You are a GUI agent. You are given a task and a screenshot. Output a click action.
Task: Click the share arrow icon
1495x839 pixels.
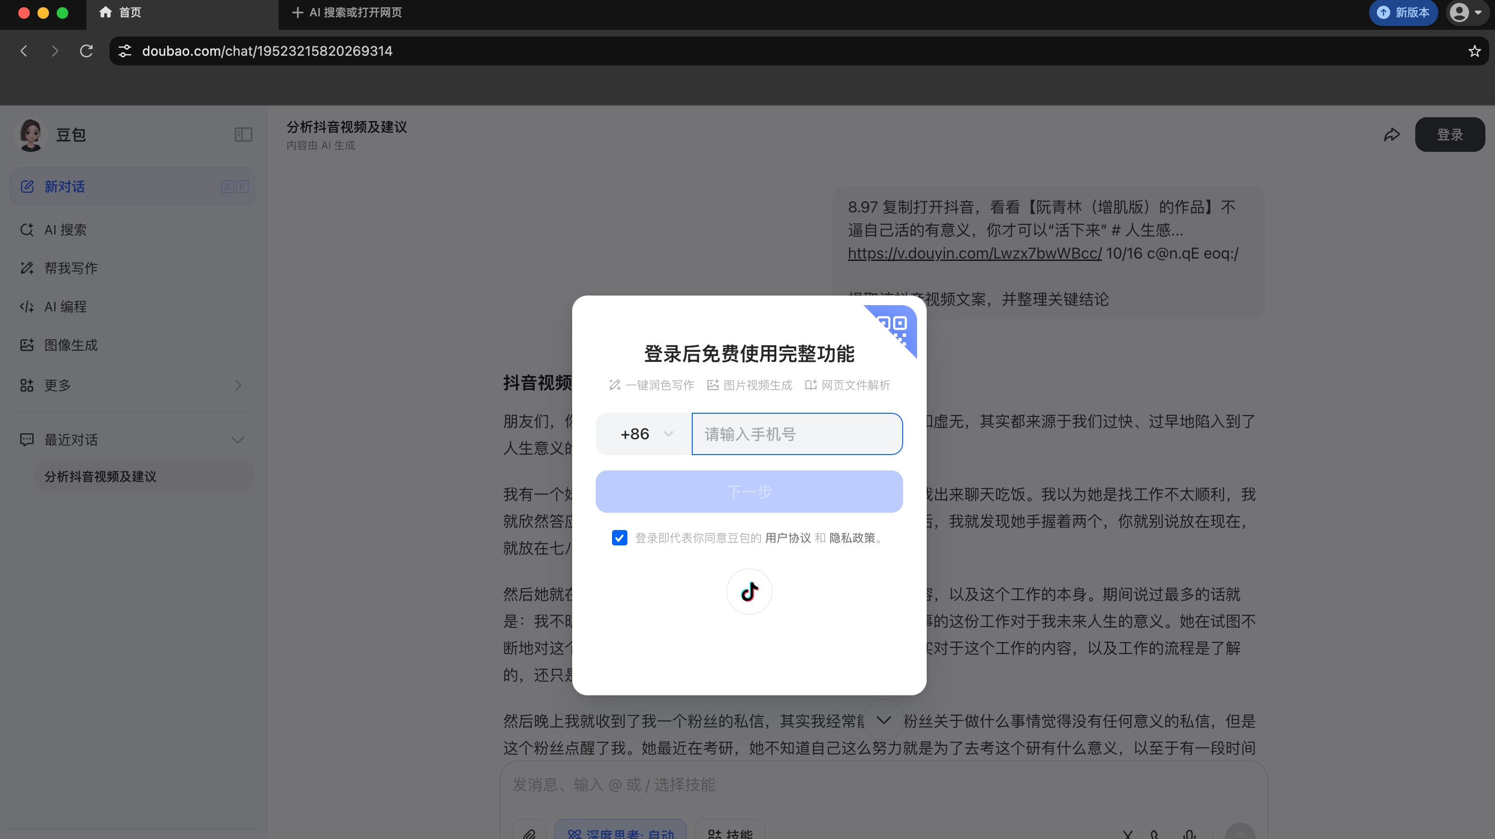[1391, 135]
